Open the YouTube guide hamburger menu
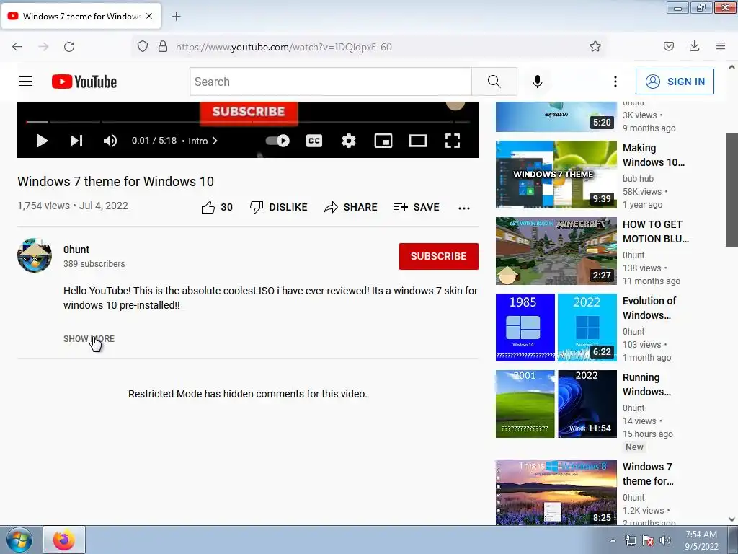Screen dimensions: 738x554 [x=26, y=82]
